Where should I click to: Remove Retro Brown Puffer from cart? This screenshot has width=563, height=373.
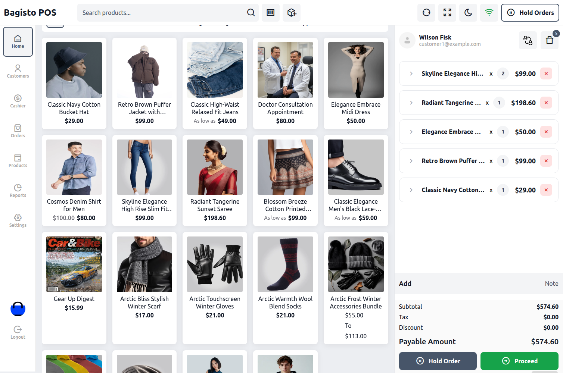(546, 161)
